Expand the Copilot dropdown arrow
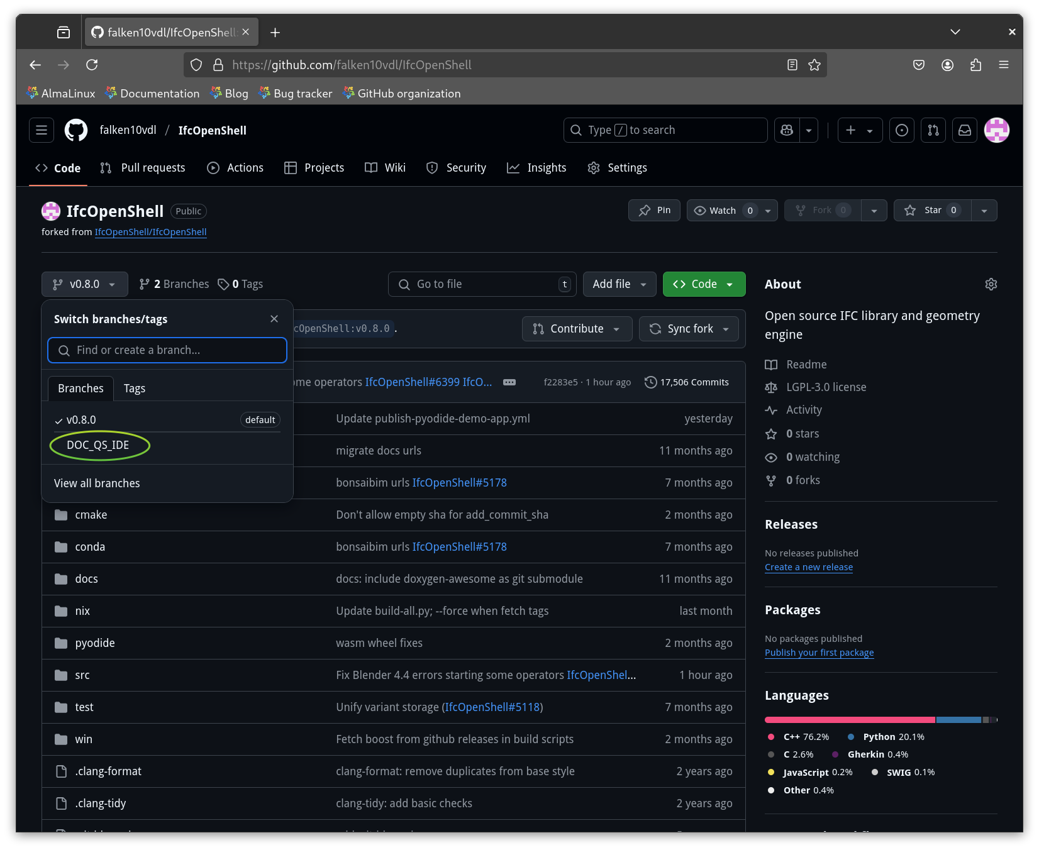This screenshot has width=1039, height=850. (x=809, y=130)
